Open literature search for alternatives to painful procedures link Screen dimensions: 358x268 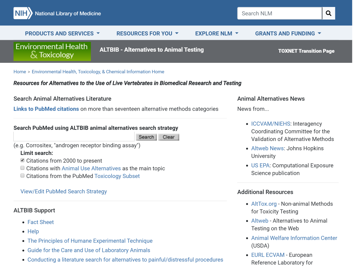(x=126, y=260)
